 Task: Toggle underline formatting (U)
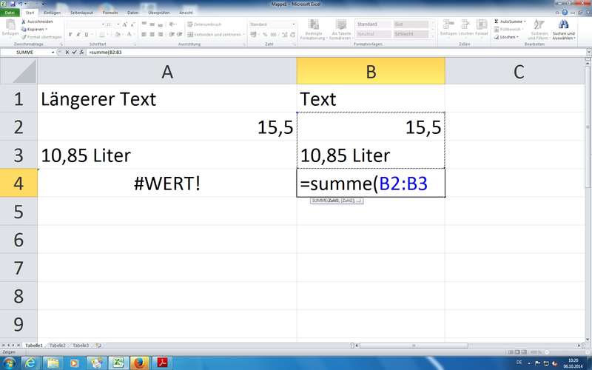[87, 34]
